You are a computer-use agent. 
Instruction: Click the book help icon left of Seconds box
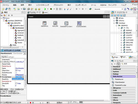(x=90, y=9)
